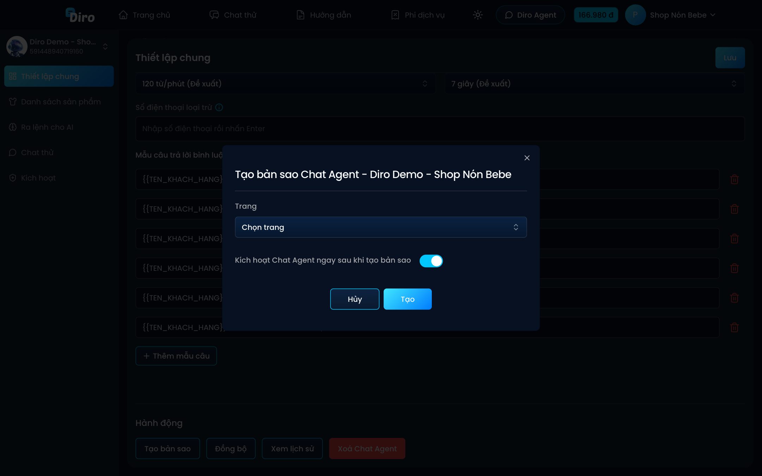The height and width of the screenshot is (476, 762).
Task: Focus the excluded phone number input field
Action: click(440, 129)
